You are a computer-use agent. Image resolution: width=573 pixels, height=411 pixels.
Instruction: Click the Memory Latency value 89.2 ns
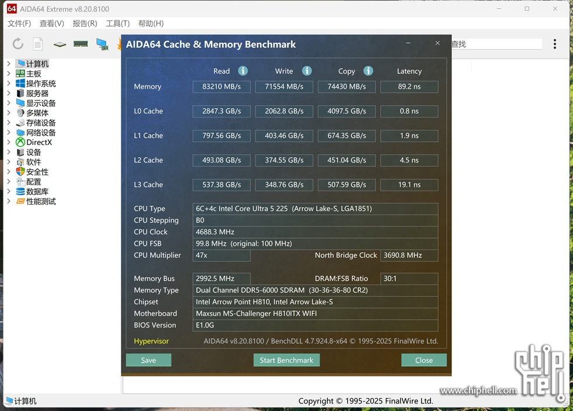tap(409, 87)
